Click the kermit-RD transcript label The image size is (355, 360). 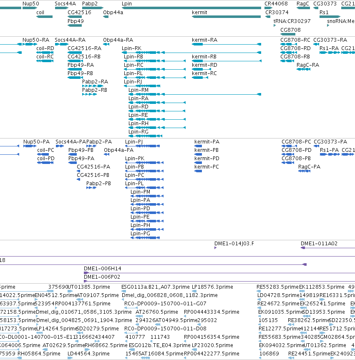tap(204, 65)
